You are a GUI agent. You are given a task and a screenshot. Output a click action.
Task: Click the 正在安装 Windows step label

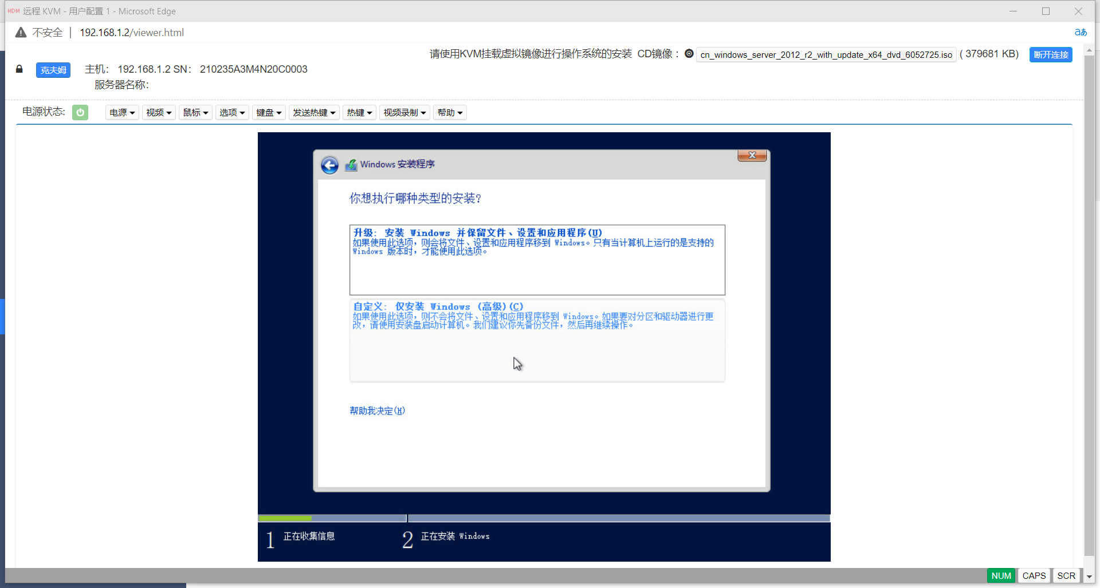455,536
